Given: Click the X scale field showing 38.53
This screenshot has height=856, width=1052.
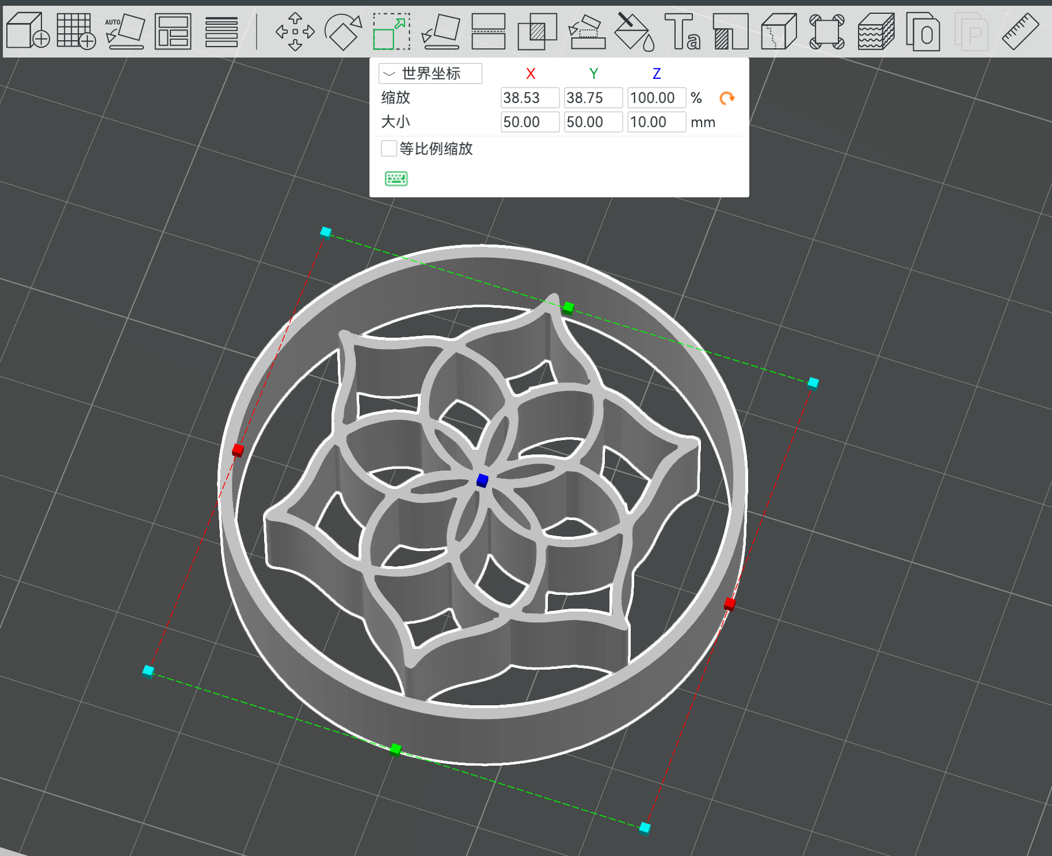Looking at the screenshot, I should point(530,98).
